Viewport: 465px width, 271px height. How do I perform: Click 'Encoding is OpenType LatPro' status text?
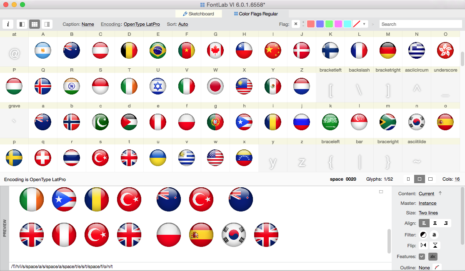[35, 179]
